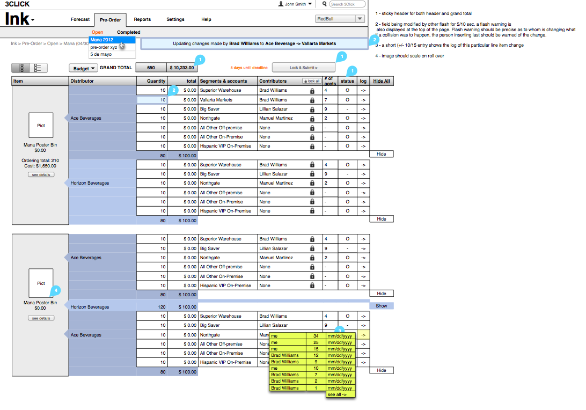Open the RedBull brand dropdown
The height and width of the screenshot is (410, 586).
340,19
